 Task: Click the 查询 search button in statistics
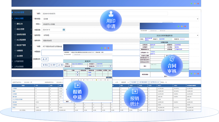[134, 82]
